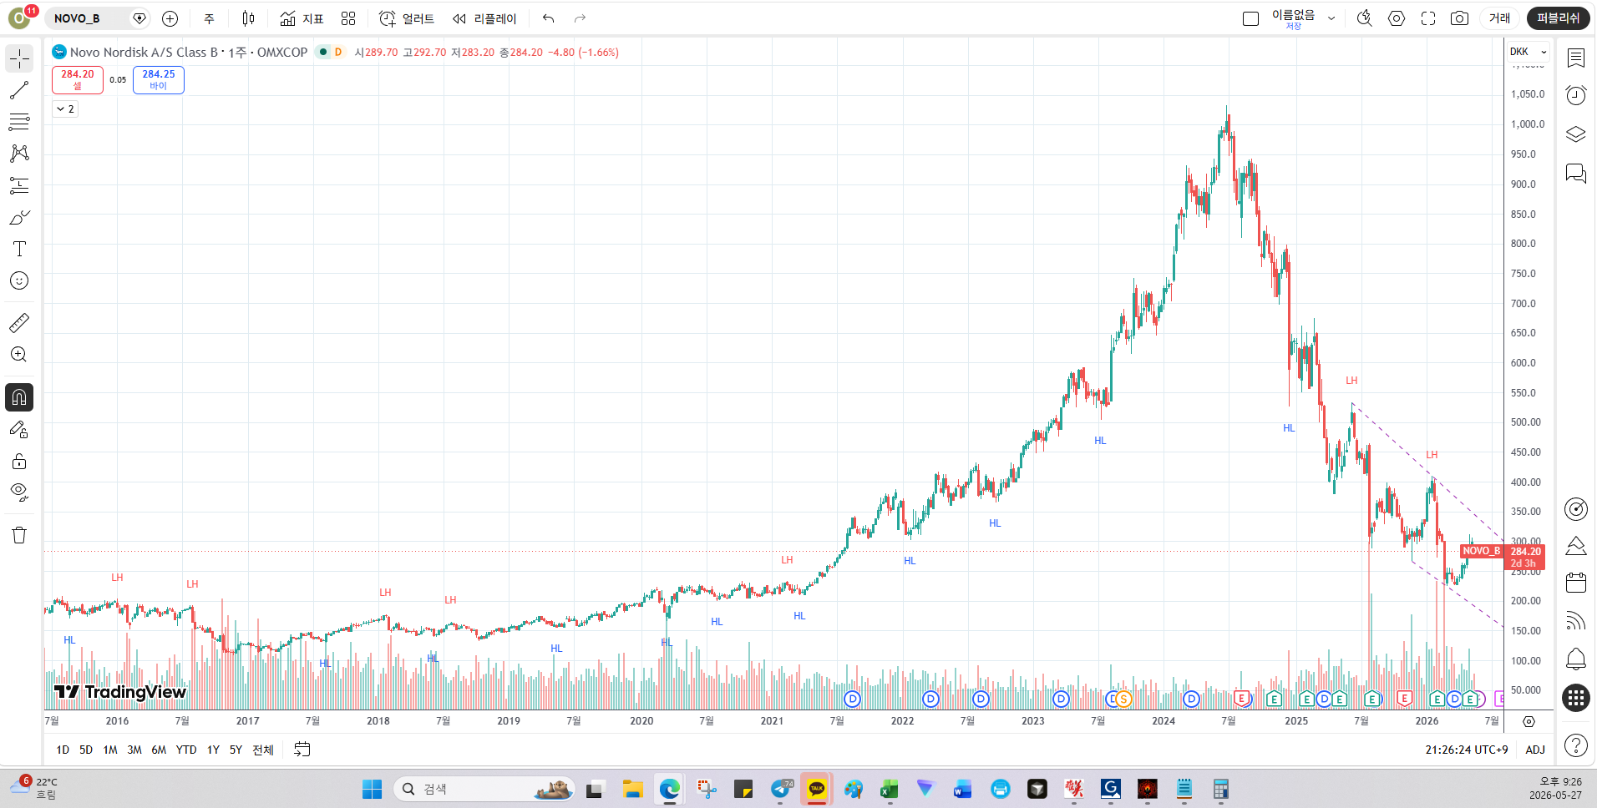The image size is (1597, 808).
Task: Toggle hide all drawings eye
Action: point(19,492)
